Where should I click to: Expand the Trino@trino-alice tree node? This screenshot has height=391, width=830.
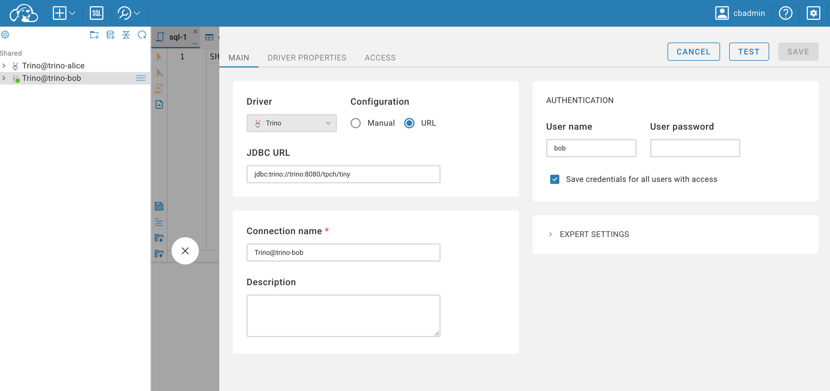4,66
